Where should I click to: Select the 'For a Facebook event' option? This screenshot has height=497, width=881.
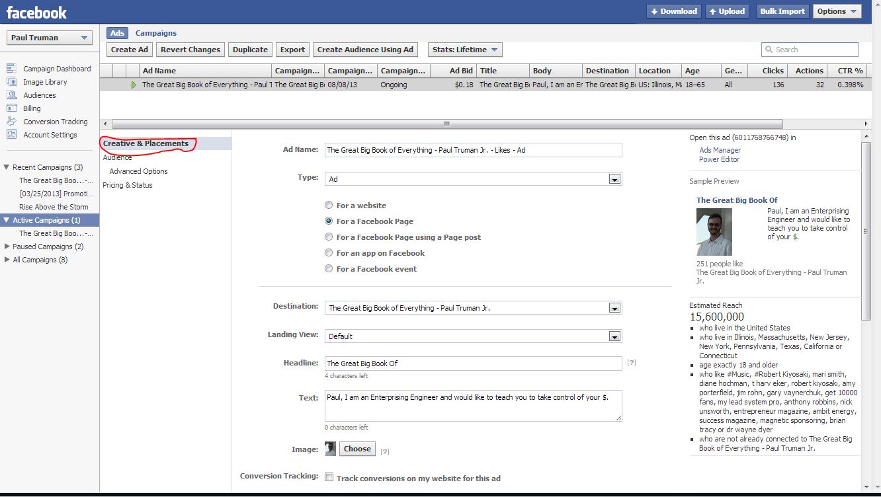tap(329, 269)
